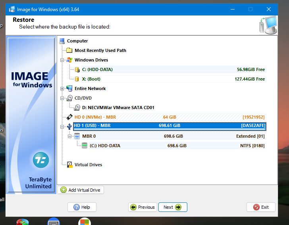This screenshot has height=225, width=289.
Task: Select Most Recently Used Path
Action: pyautogui.click(x=100, y=50)
